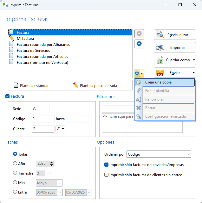Screen dimensions: 202x203
Task: Uncheck 'Imprimir sólo facturas no enviadas/impresas'
Action: (107, 165)
